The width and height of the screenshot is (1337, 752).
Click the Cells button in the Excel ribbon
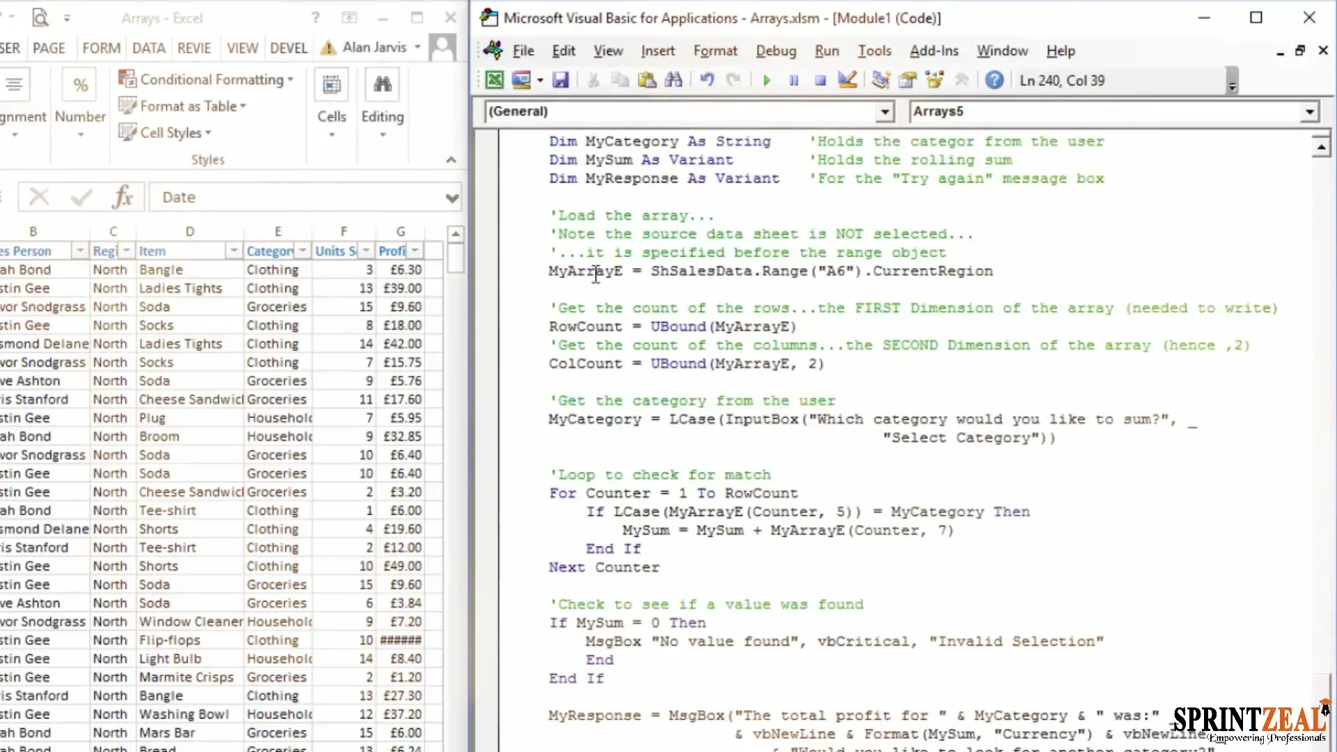pyautogui.click(x=331, y=103)
